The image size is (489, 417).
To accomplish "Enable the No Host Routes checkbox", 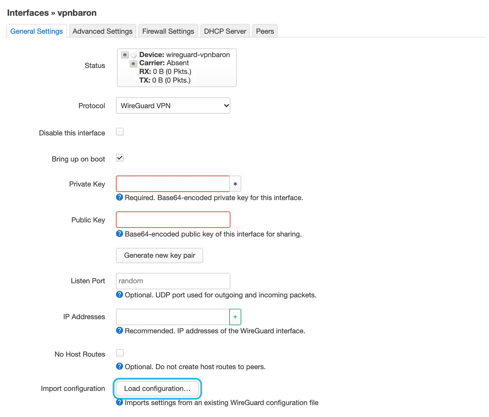I will pyautogui.click(x=120, y=353).
